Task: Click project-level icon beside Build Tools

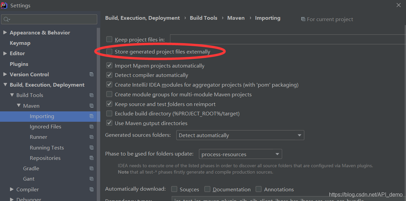Action: (x=91, y=95)
